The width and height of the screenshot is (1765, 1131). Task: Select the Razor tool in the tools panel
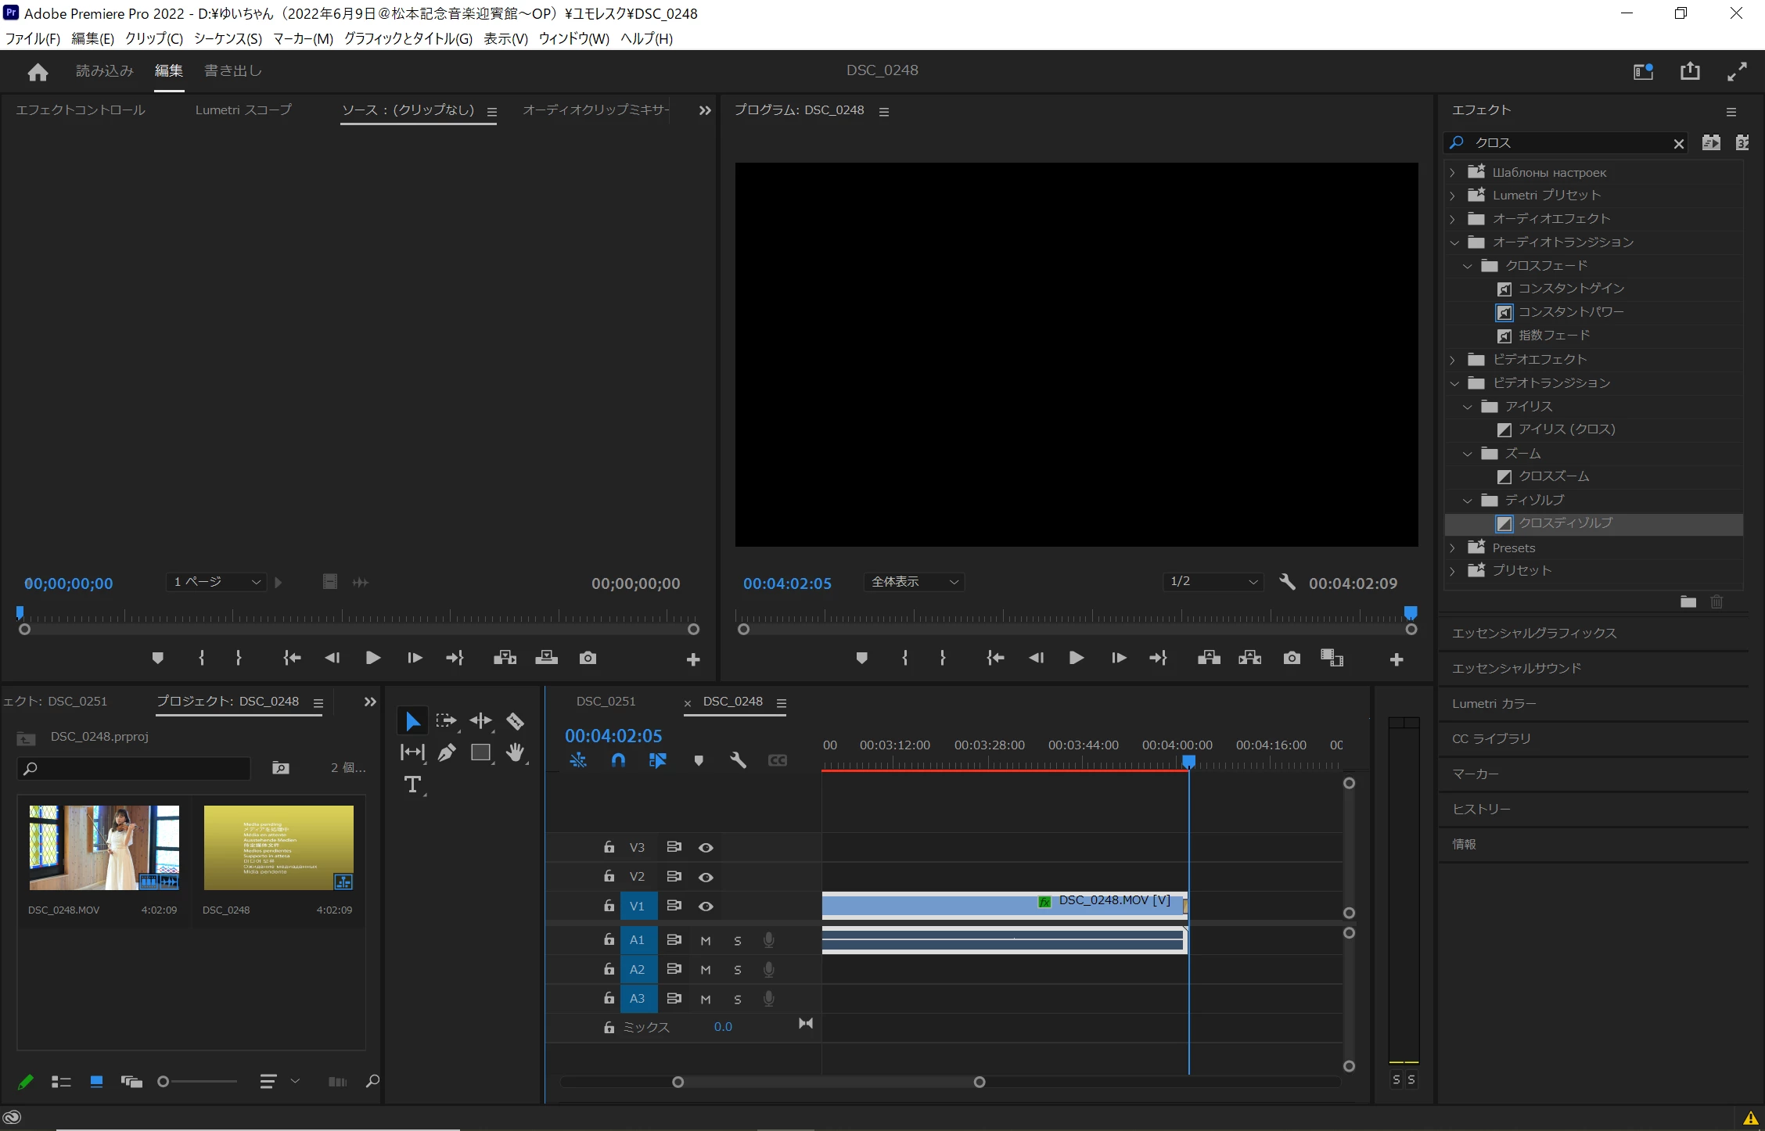[x=515, y=721]
